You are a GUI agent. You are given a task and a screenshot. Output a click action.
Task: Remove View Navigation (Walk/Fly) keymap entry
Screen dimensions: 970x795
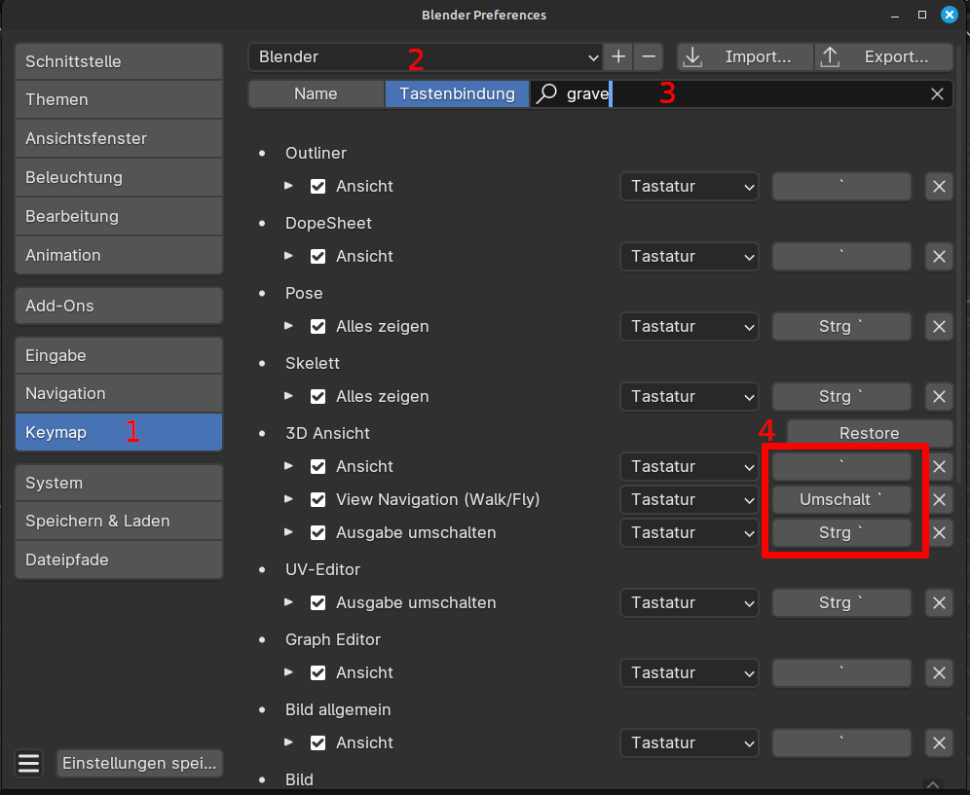tap(939, 499)
